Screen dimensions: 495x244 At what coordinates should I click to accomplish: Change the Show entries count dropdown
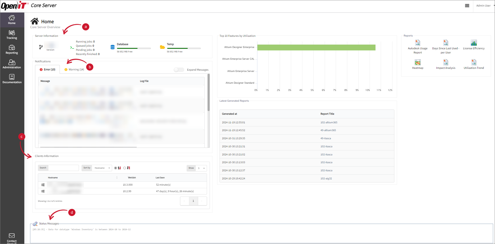tap(201, 168)
